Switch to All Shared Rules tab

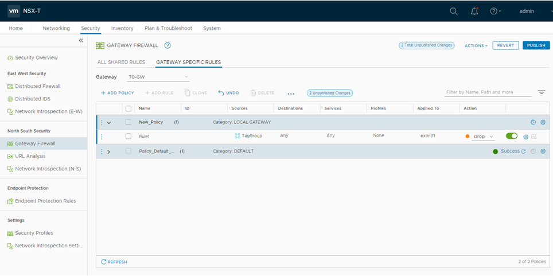[121, 62]
